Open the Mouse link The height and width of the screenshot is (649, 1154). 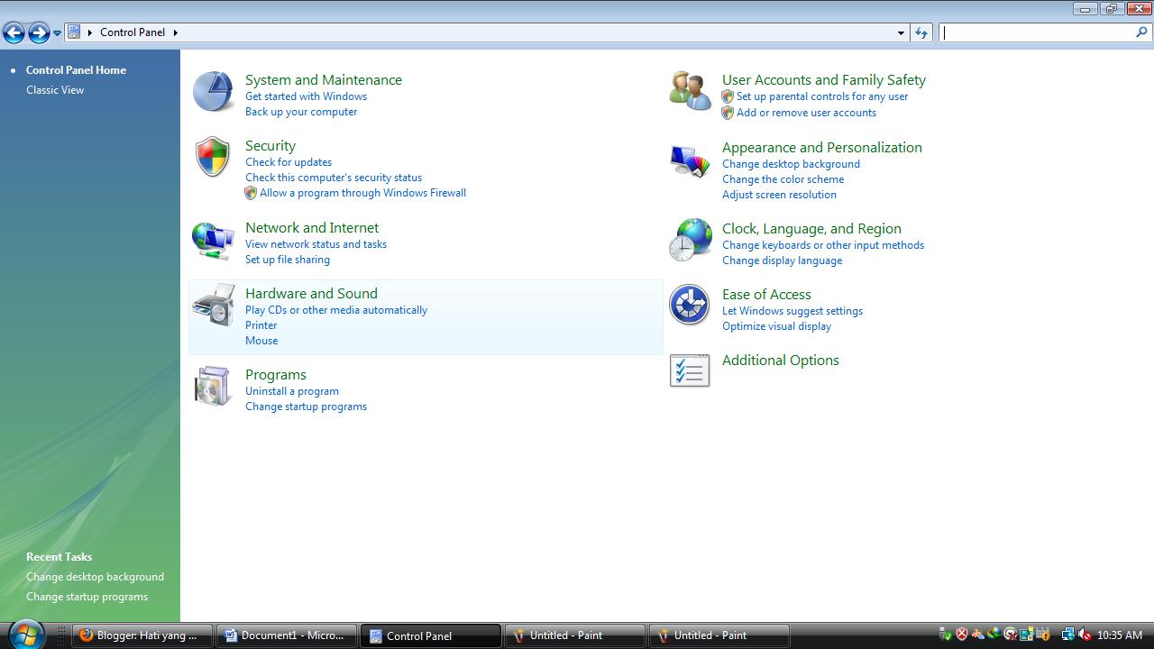pos(261,341)
